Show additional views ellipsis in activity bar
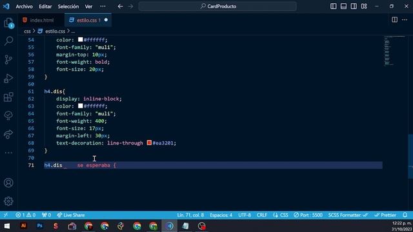 coord(8,153)
